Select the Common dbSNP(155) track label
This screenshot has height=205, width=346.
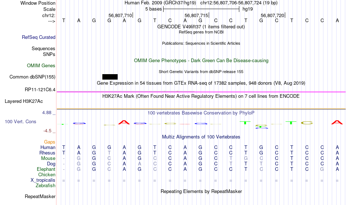(x=32, y=77)
